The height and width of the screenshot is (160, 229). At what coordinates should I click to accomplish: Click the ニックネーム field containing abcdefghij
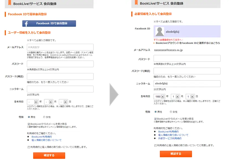click(x=187, y=84)
